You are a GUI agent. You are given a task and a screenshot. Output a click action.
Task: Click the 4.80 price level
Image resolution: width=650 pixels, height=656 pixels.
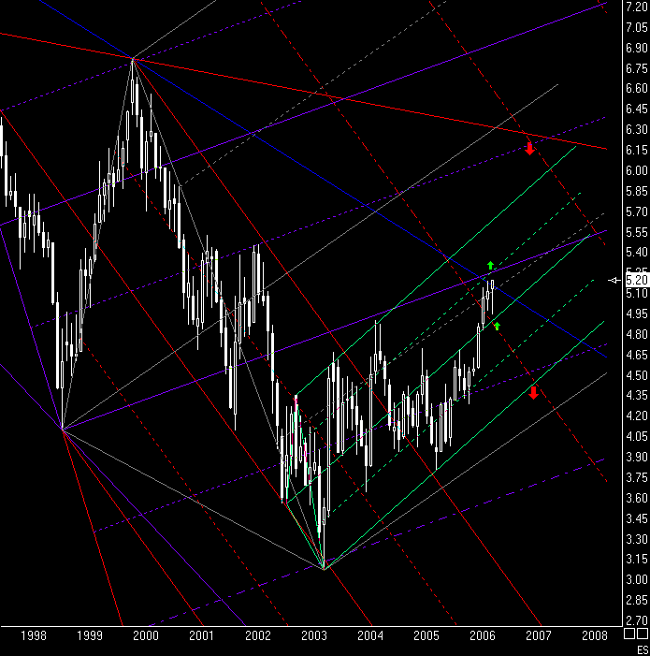point(637,334)
